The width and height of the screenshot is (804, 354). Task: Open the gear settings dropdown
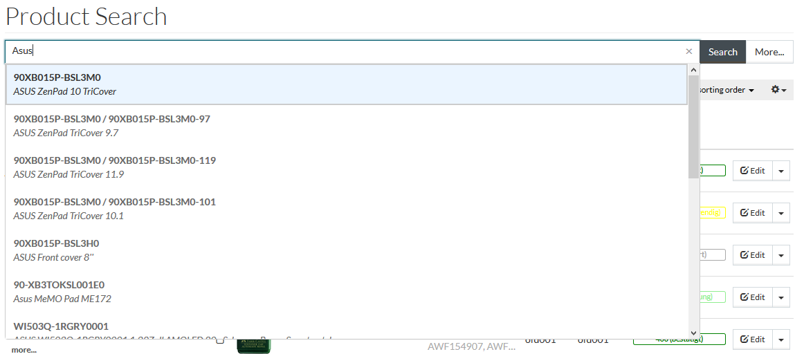[x=779, y=90]
